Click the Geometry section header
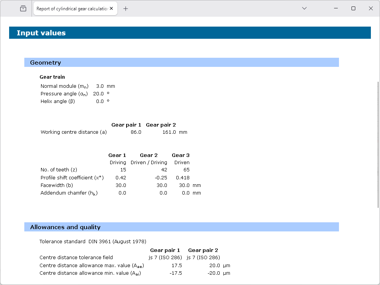Image resolution: width=380 pixels, height=285 pixels. pyautogui.click(x=45, y=63)
